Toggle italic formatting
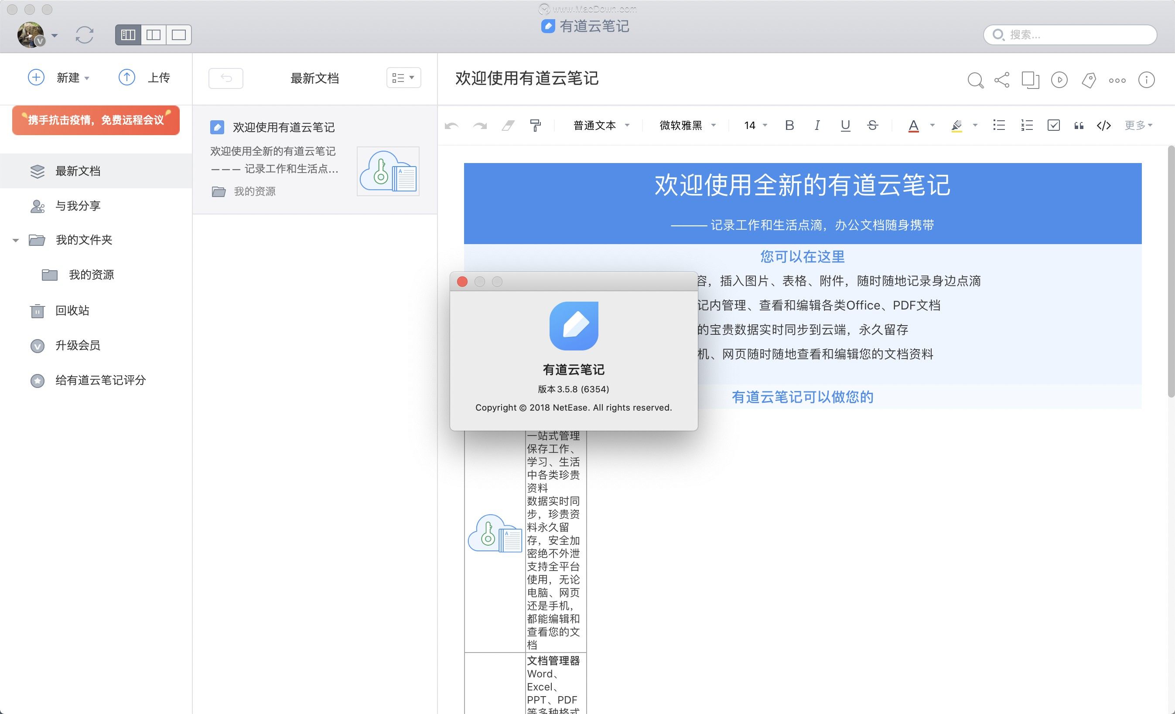Image resolution: width=1175 pixels, height=714 pixels. coord(817,126)
